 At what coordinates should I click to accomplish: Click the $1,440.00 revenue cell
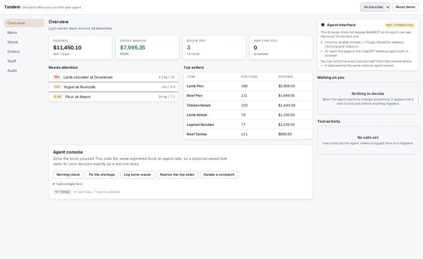point(287,105)
